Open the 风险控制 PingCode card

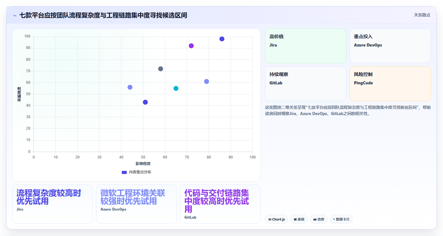coord(390,84)
